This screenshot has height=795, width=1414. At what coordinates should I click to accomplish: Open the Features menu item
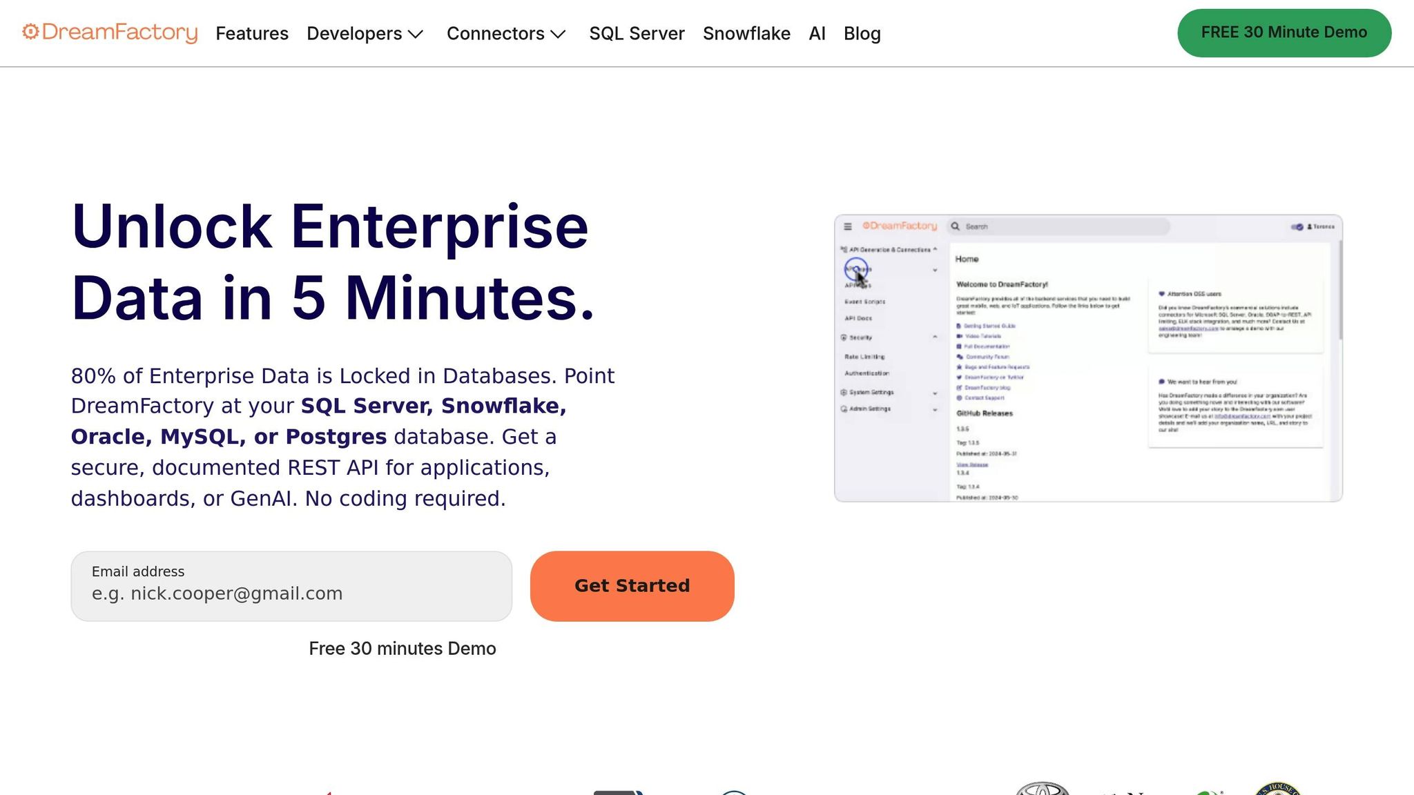click(x=252, y=33)
